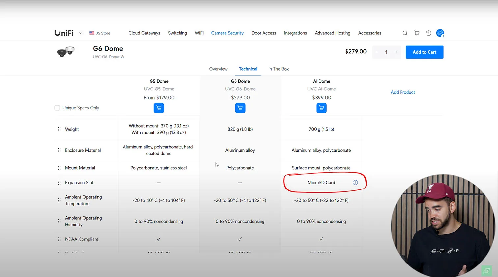Click the NDAA Compliant row label
The width and height of the screenshot is (498, 277).
click(x=82, y=239)
